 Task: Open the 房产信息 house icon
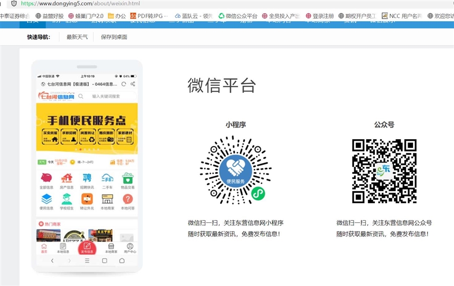click(x=67, y=179)
